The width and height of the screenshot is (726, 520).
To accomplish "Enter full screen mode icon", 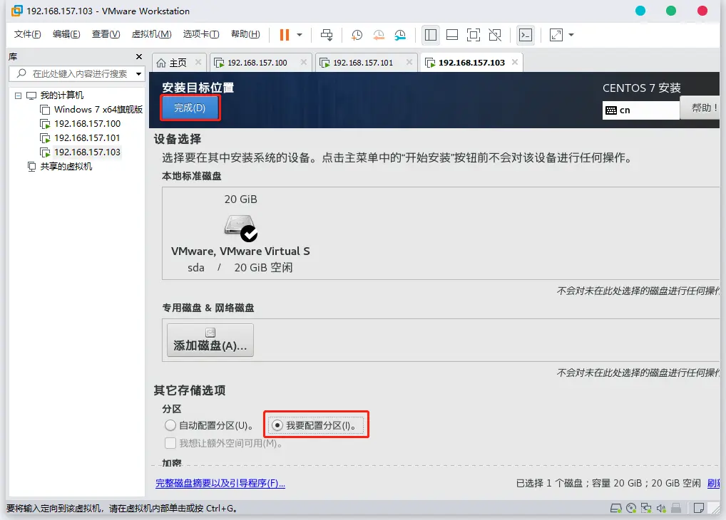I will pos(474,35).
